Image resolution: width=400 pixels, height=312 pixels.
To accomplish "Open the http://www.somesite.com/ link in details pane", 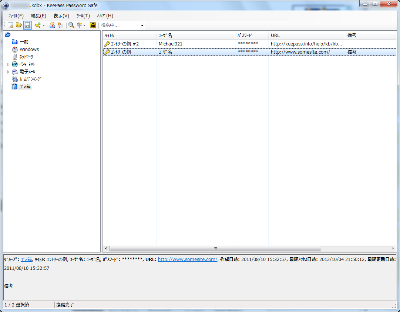I will pyautogui.click(x=188, y=259).
